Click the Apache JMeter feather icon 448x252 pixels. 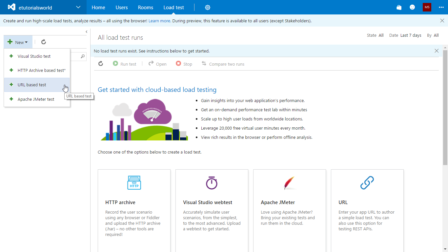(289, 183)
